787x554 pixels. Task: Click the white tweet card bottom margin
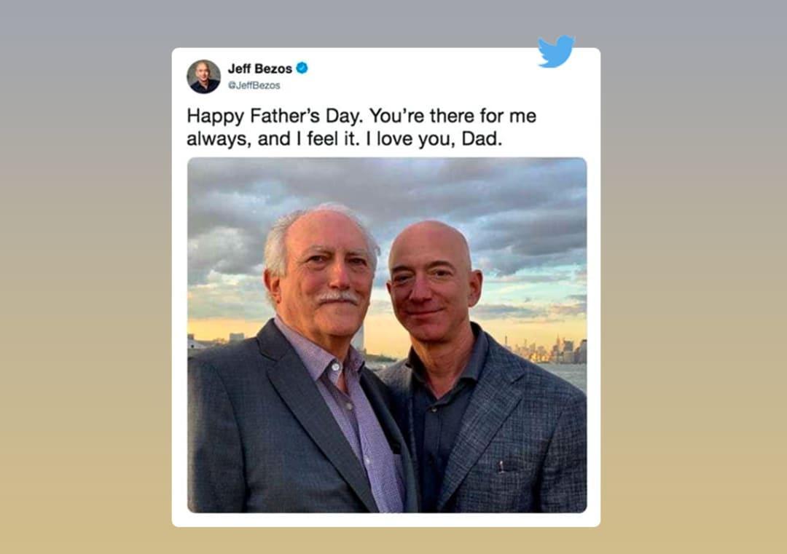[386, 520]
